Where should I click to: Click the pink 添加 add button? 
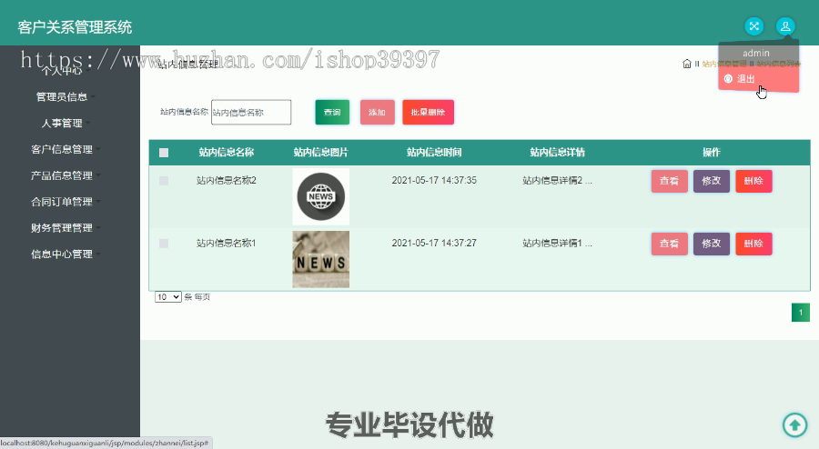[x=377, y=112]
